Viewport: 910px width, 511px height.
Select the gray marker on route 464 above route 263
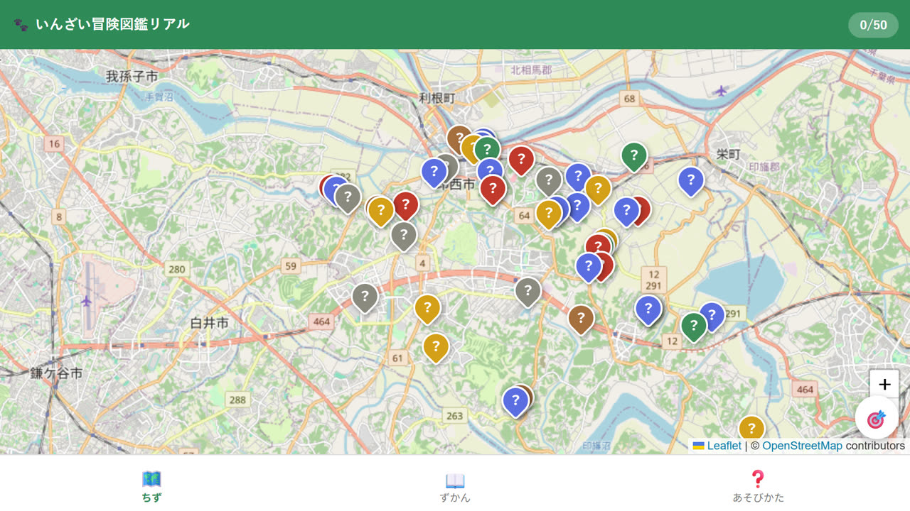click(x=528, y=291)
